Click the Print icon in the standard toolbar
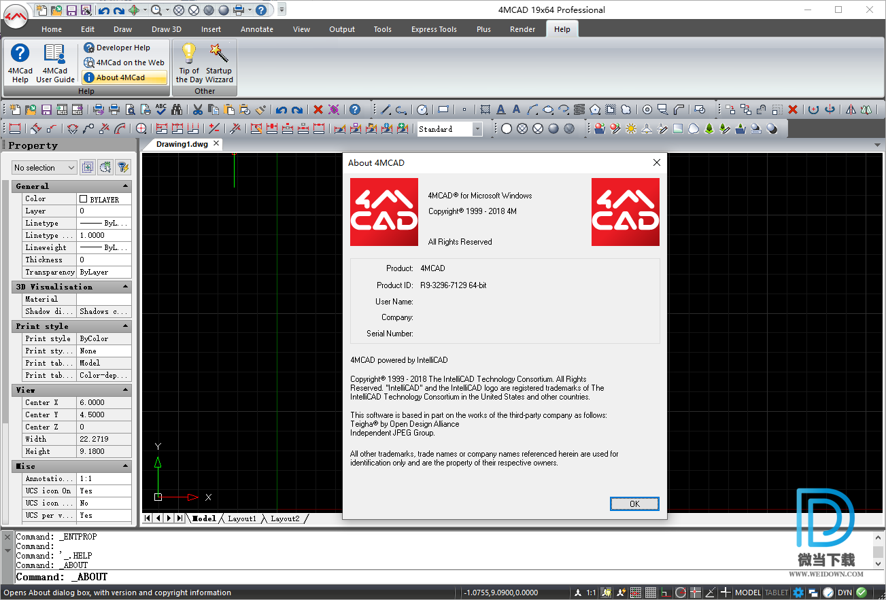The height and width of the screenshot is (600, 886). (114, 109)
